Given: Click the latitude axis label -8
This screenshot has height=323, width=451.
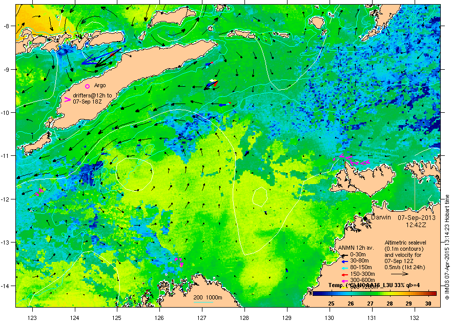Looking at the screenshot, I should click(x=7, y=26).
